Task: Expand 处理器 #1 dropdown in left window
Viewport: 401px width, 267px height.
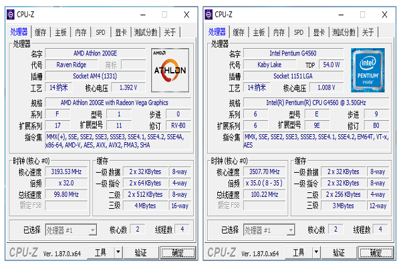Action: (x=93, y=230)
